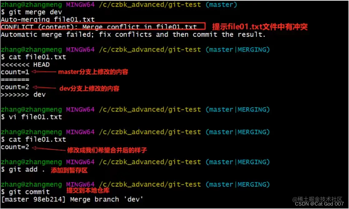
Task: Click the red annotation 'dev分支上修改的内容'
Action: point(89,88)
